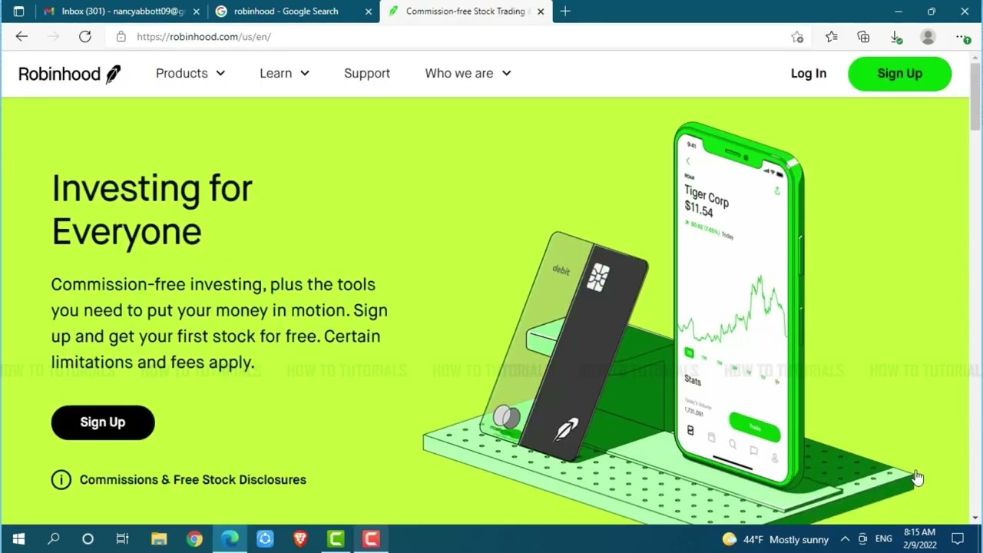Image resolution: width=983 pixels, height=553 pixels.
Task: Refresh the current page
Action: (85, 36)
